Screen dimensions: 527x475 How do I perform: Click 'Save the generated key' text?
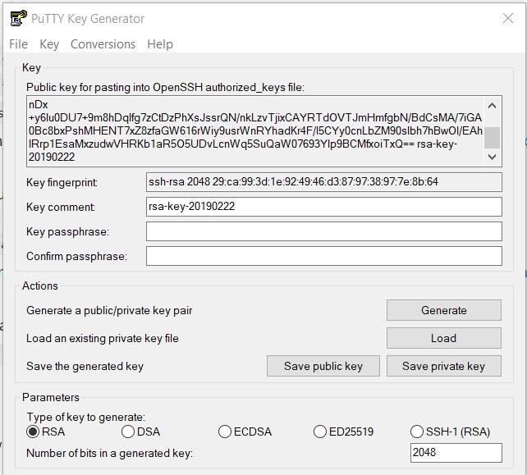tap(85, 366)
